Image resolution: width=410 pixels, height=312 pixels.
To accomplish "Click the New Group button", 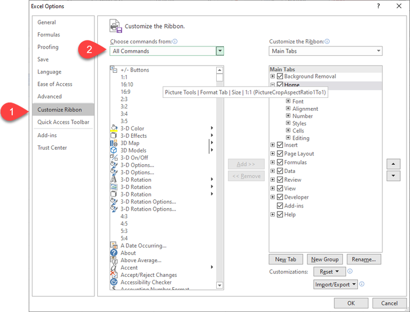I will tap(324, 259).
